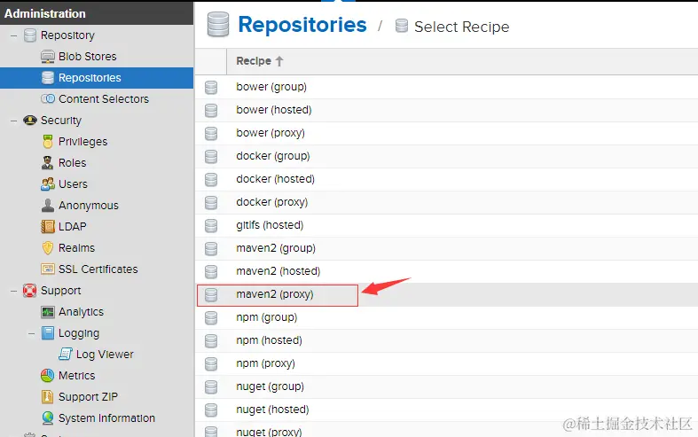Click the Metrics pie chart icon
This screenshot has height=437, width=698.
[48, 375]
